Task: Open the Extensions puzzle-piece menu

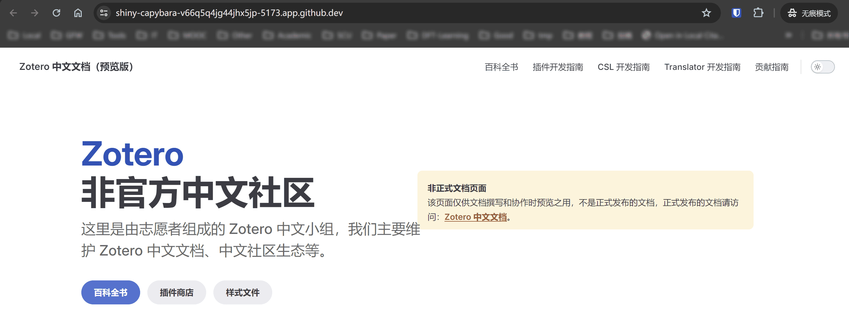Action: coord(758,13)
